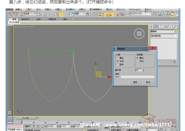Click the X coordinate spinner arrows

57,126
